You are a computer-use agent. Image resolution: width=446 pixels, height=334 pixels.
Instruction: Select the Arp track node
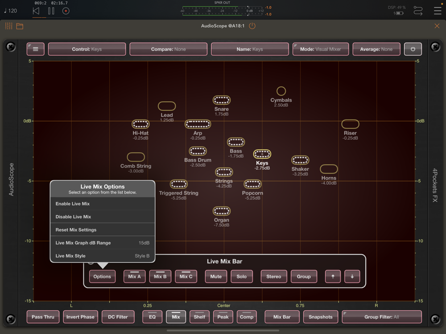[198, 124]
